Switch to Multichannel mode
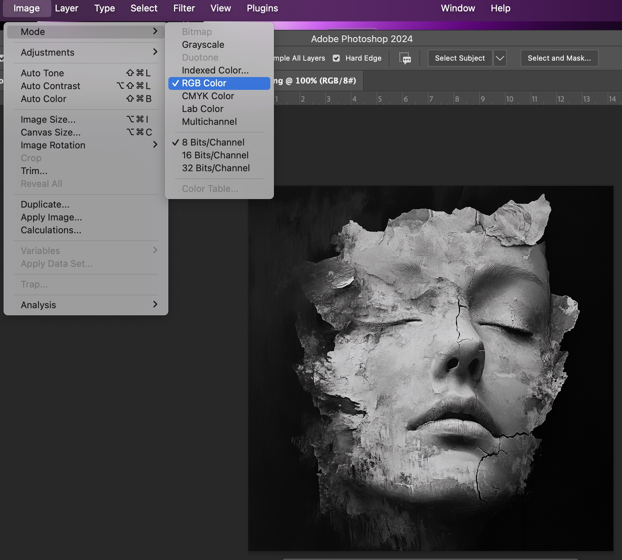 coord(219,122)
